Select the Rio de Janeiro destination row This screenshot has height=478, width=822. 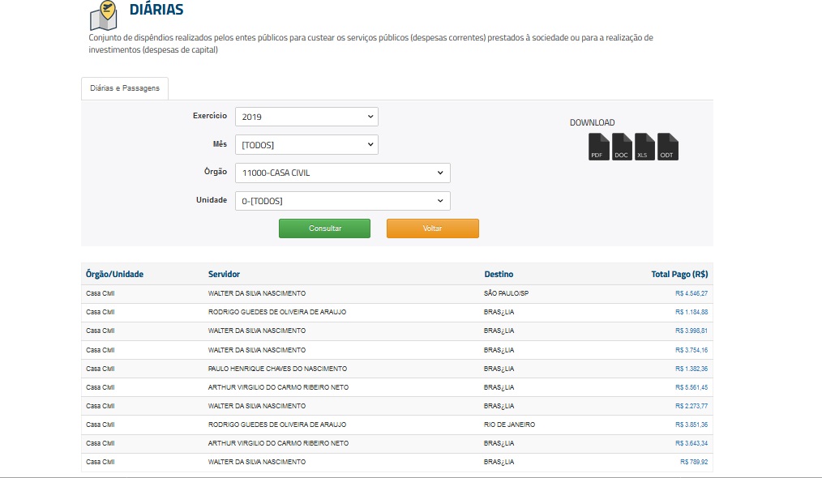point(509,425)
